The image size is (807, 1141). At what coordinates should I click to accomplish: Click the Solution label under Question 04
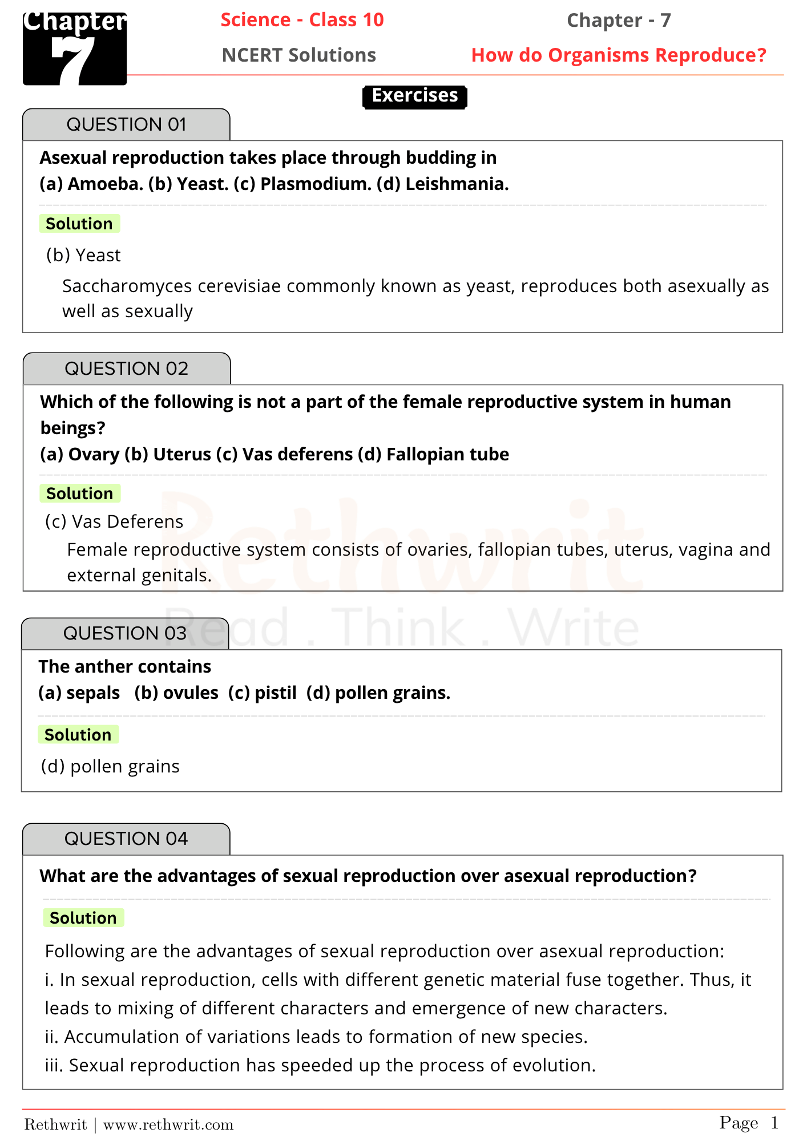(83, 918)
